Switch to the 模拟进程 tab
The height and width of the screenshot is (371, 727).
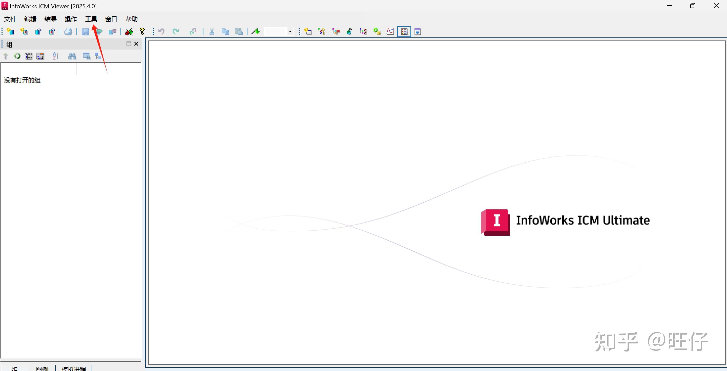pos(74,368)
